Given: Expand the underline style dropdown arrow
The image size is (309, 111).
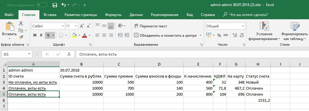Looking at the screenshot, I should 53,35.
